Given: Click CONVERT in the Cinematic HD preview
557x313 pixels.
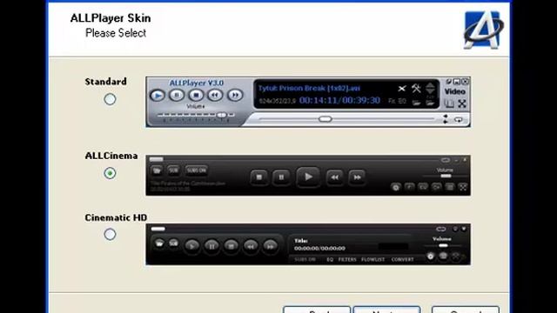Looking at the screenshot, I should [x=402, y=260].
